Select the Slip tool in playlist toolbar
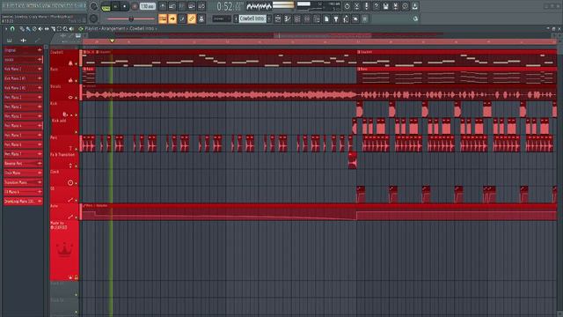Viewport: 563px width, 317px height. click(47, 29)
